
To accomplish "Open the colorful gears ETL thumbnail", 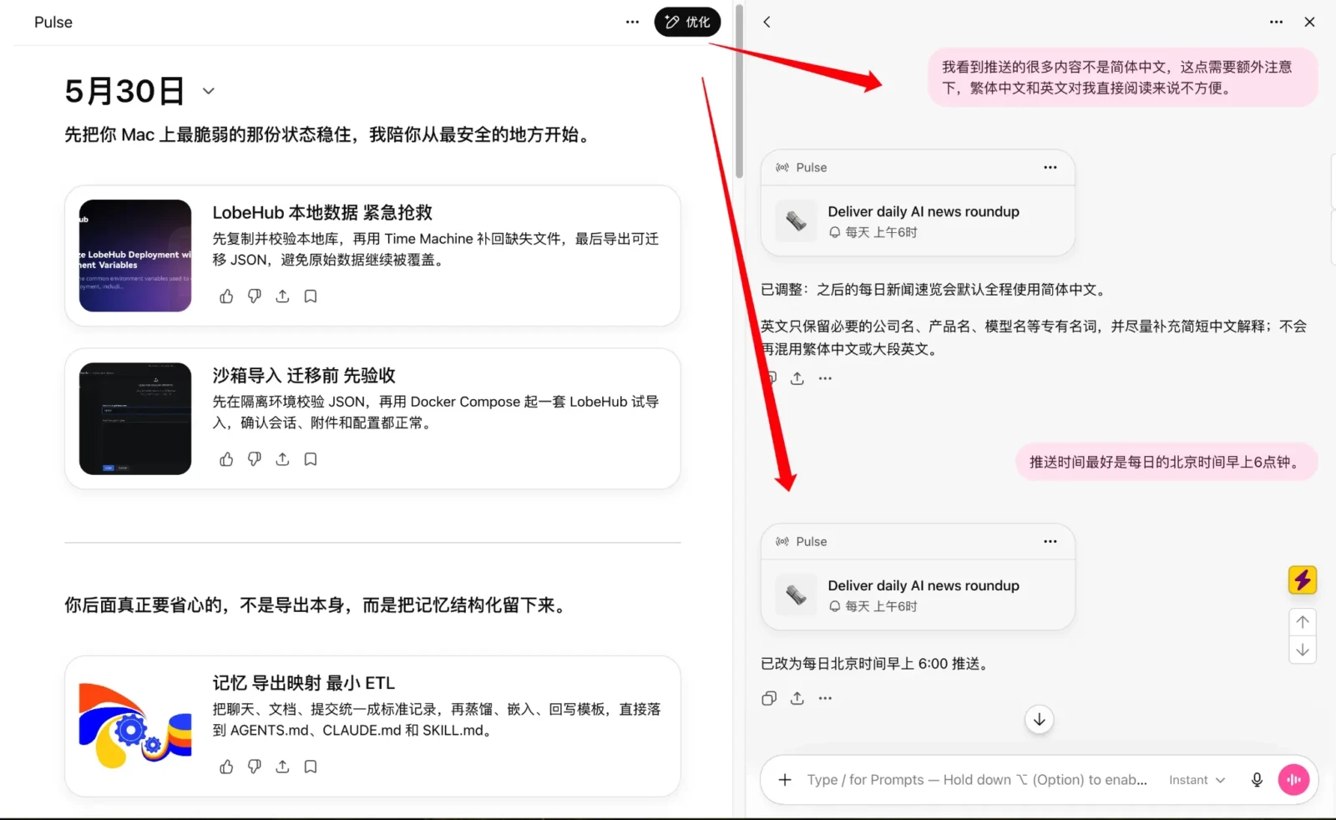I will (135, 726).
